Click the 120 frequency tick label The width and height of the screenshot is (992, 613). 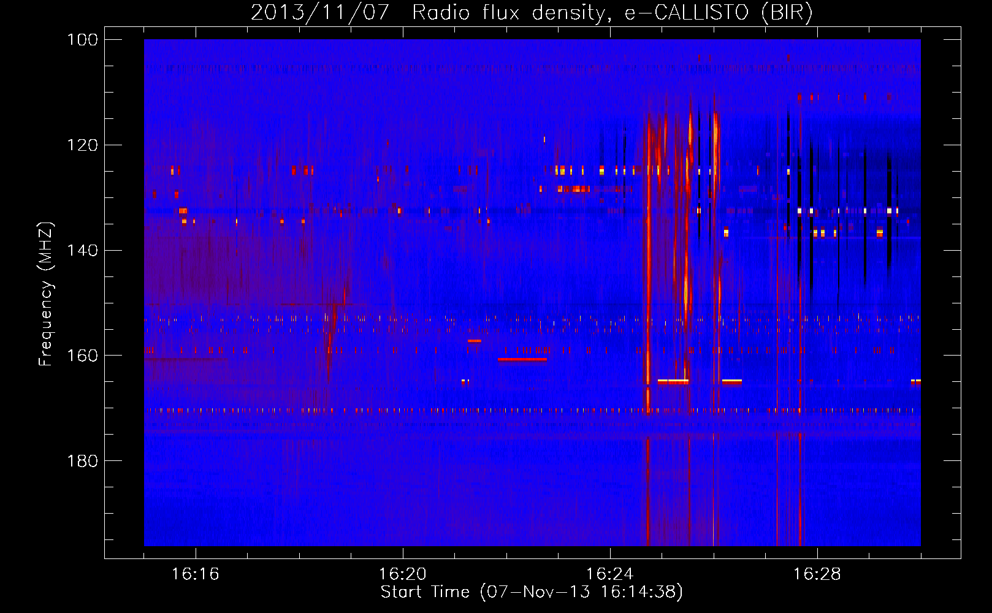[x=83, y=145]
